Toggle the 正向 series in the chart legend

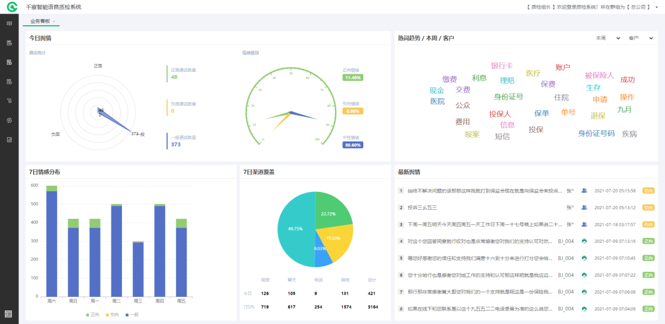[x=93, y=315]
